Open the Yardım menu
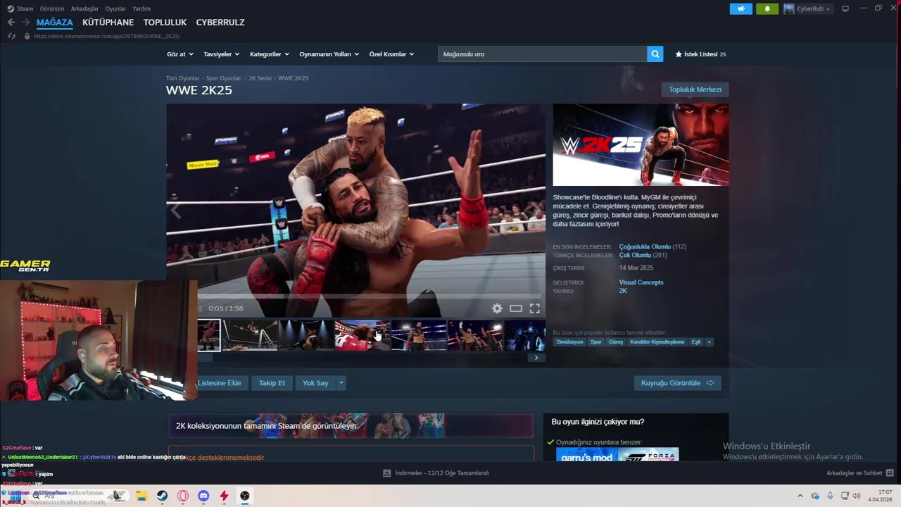Screen dimensions: 901x507 click(141, 8)
